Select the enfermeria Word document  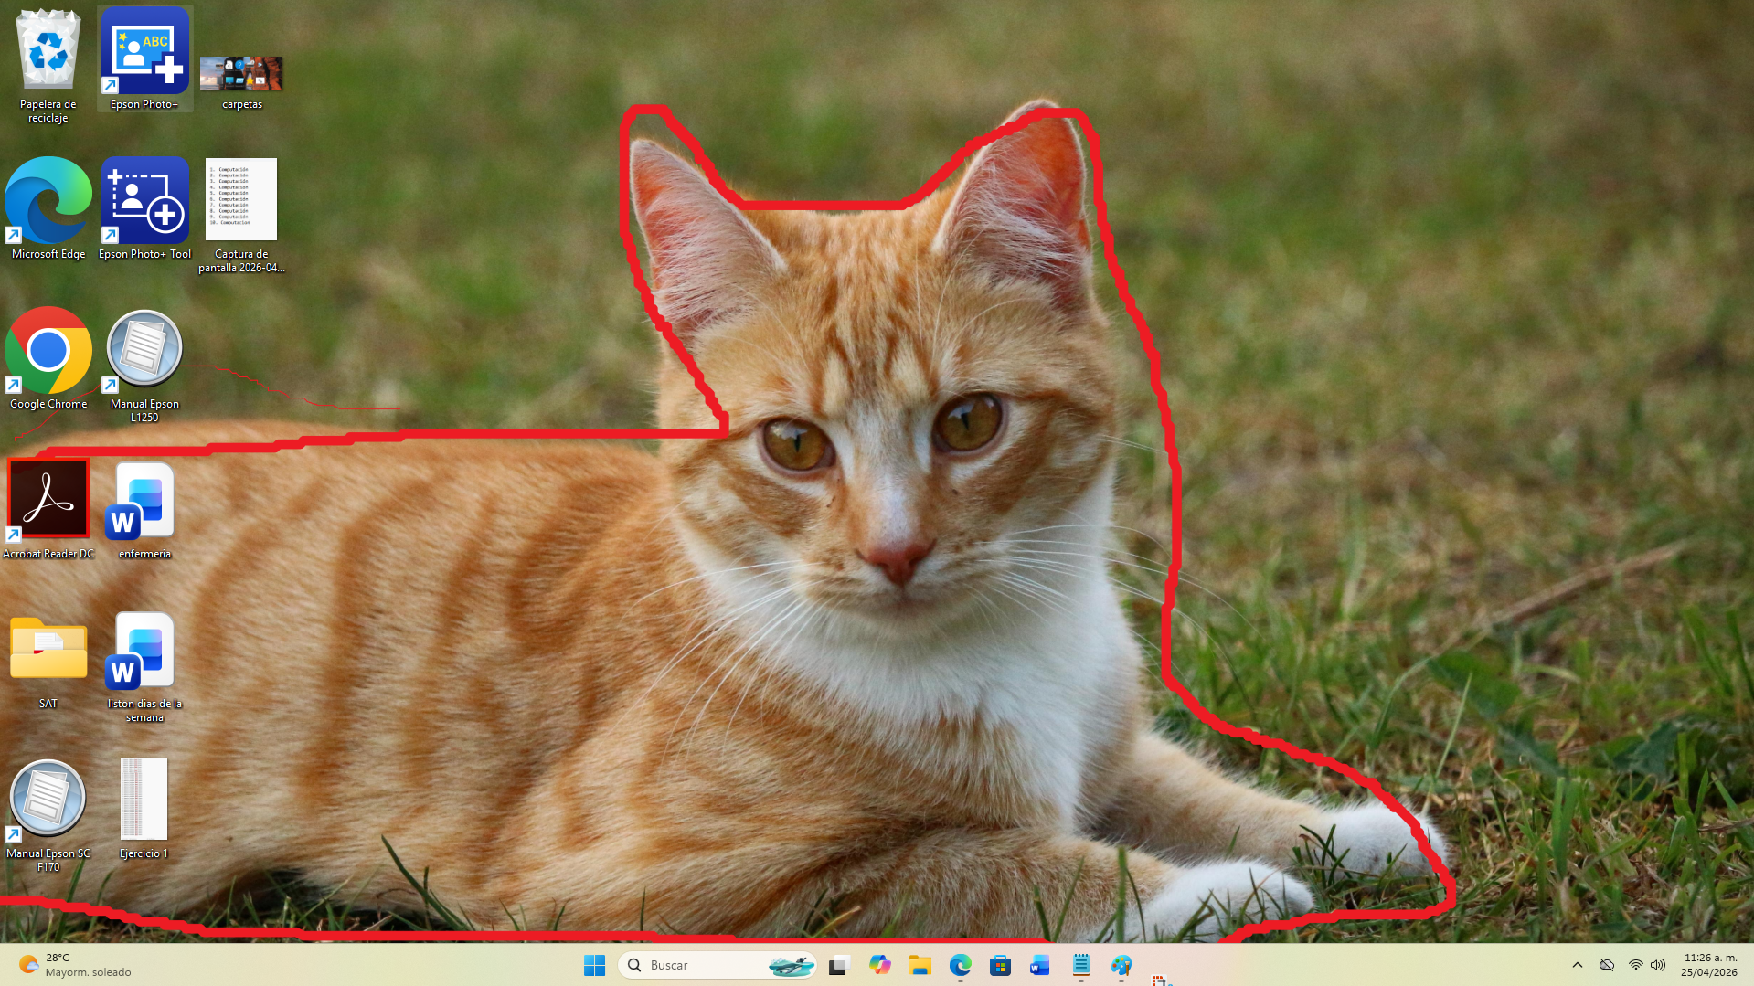(144, 501)
